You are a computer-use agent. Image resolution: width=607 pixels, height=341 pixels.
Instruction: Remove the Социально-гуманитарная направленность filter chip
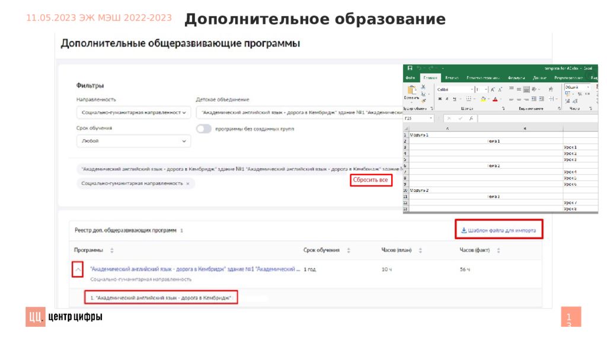188,184
